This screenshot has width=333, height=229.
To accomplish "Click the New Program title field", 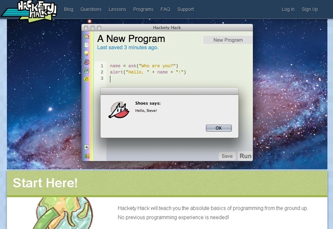I will click(228, 40).
